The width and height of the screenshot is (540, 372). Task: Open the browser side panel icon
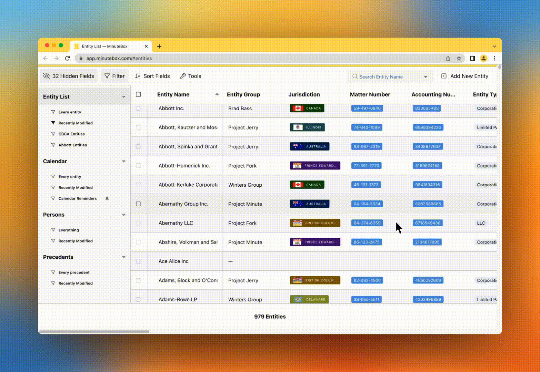472,59
